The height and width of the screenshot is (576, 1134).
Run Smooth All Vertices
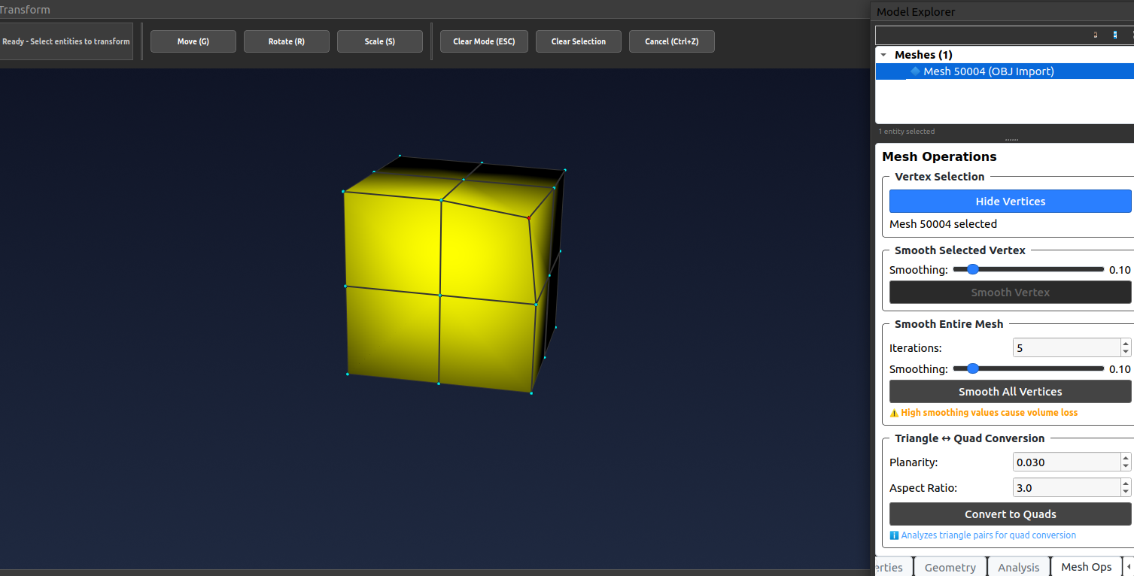click(1010, 391)
